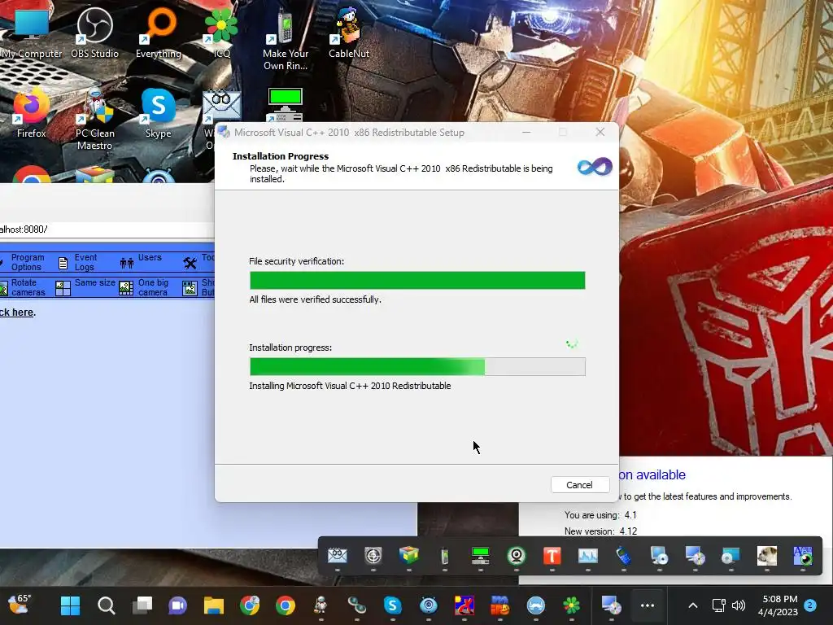The image size is (833, 625).
Task: Open the Windows Start menu
Action: coord(70,605)
